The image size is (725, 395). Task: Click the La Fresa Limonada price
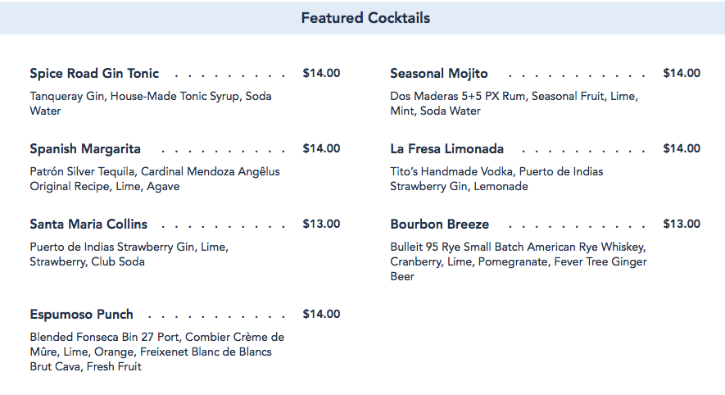point(682,149)
